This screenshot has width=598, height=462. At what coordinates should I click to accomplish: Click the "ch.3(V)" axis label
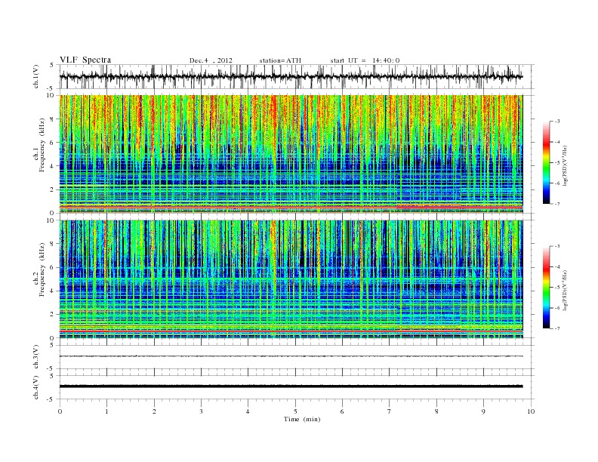pos(36,357)
